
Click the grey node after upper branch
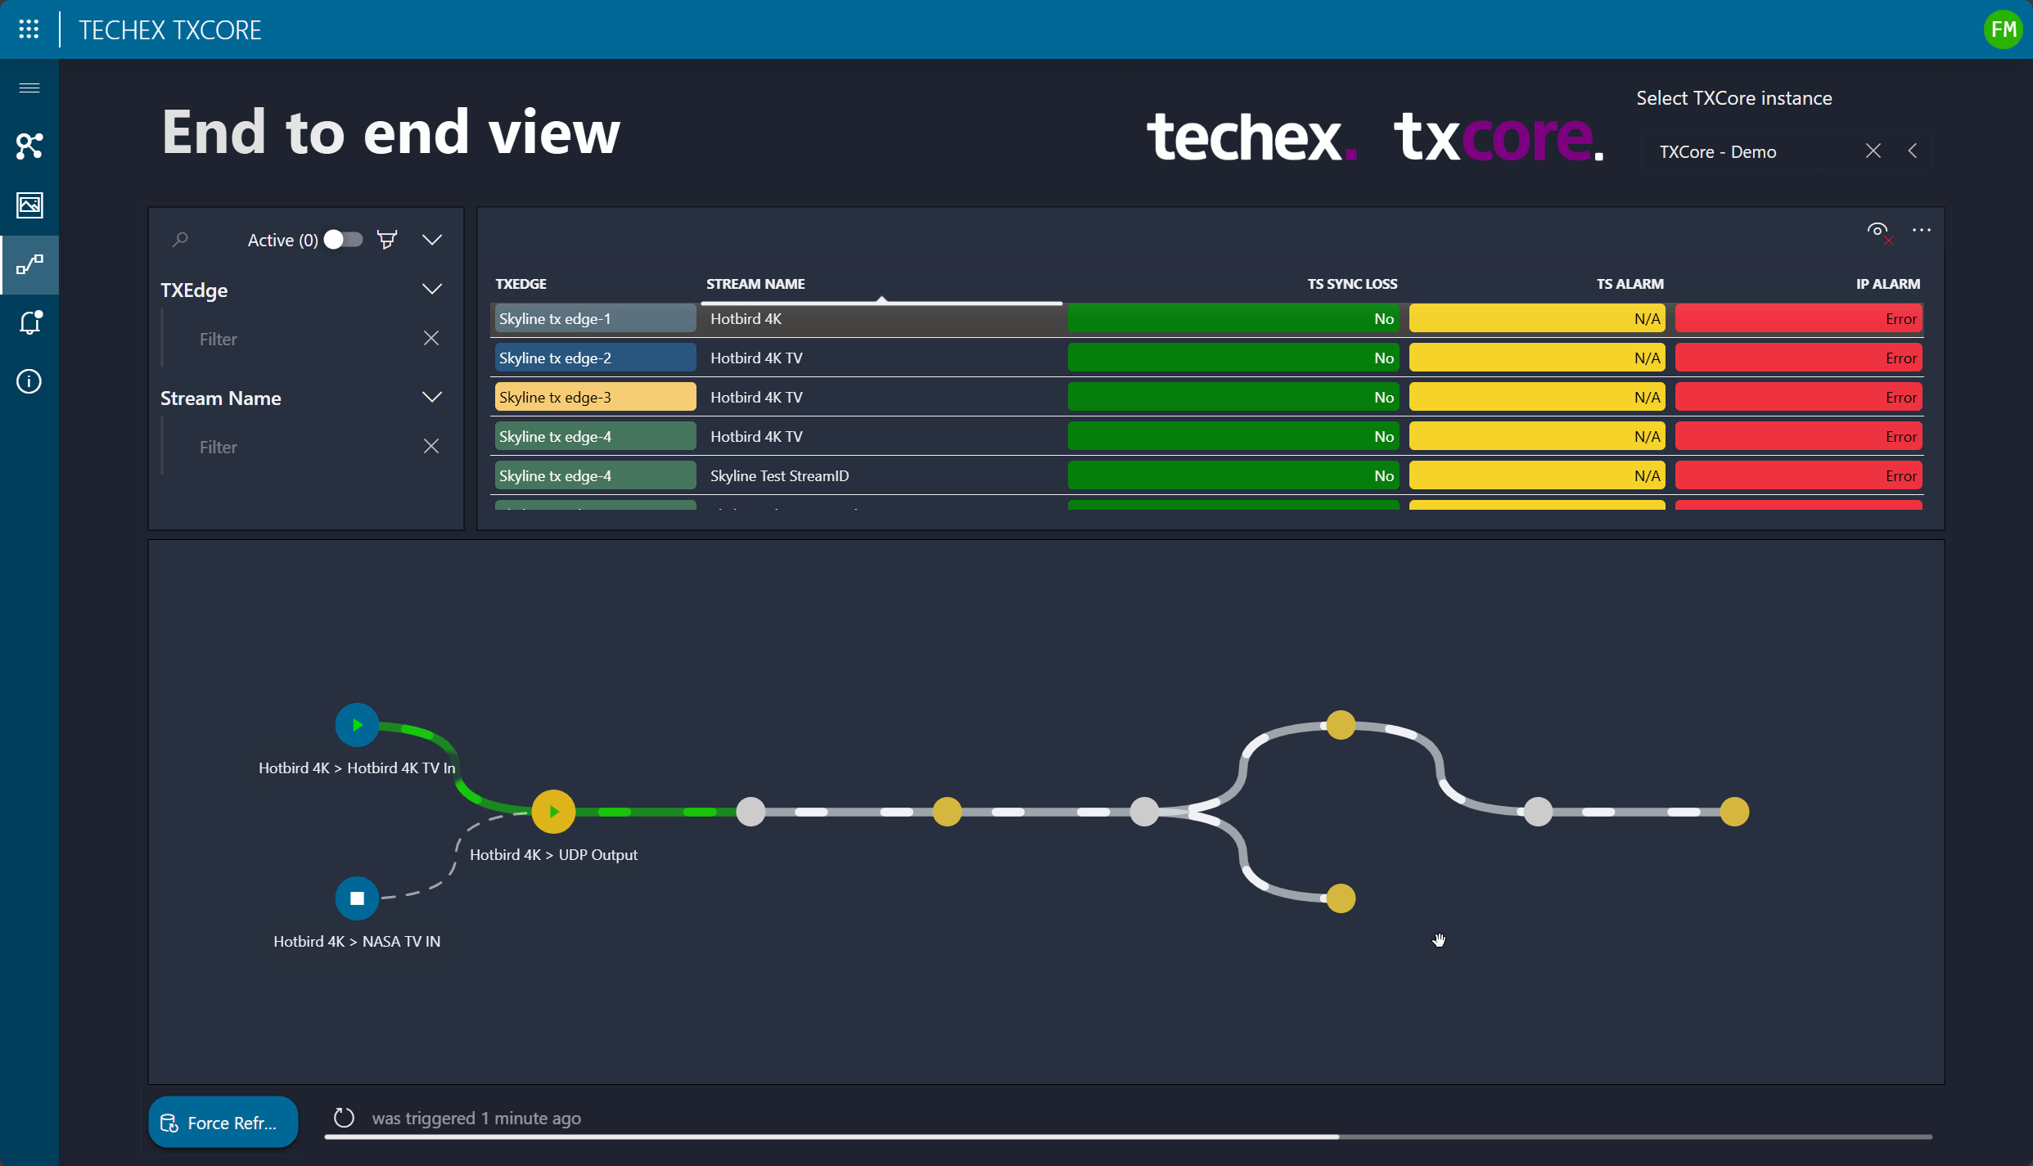tap(1538, 812)
